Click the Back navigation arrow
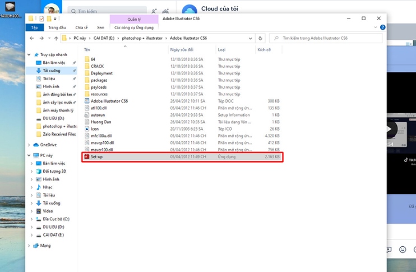416x272 pixels. [x=31, y=38]
